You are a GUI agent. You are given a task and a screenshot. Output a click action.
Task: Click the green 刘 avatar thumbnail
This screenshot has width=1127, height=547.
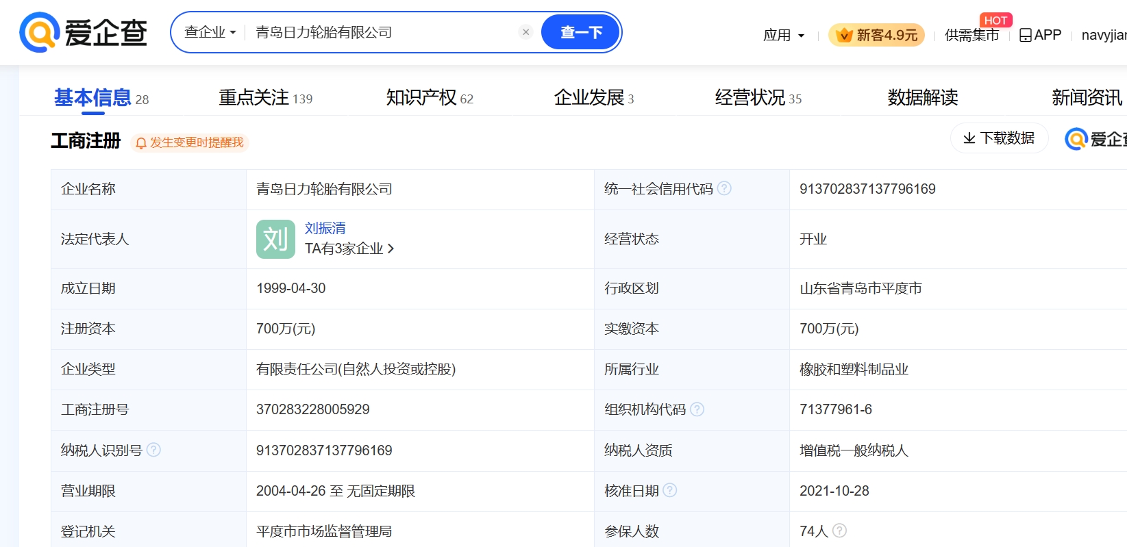coord(275,239)
